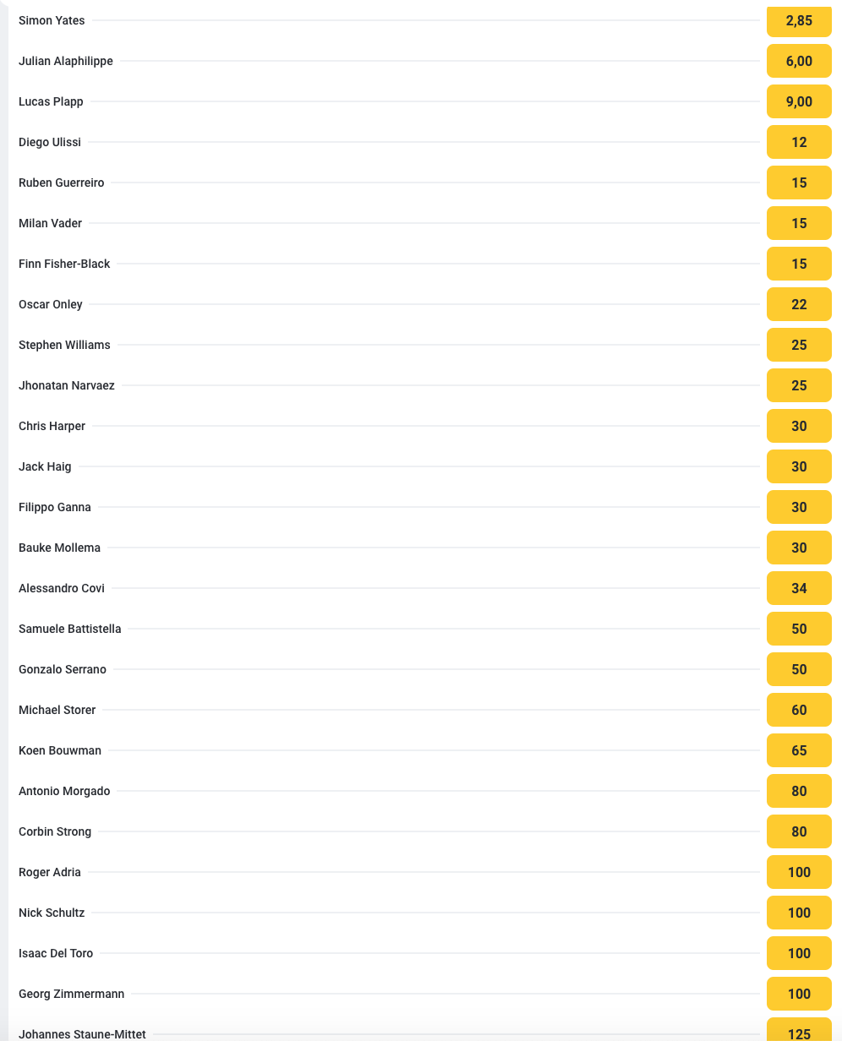Choose Jack Haig odds button
Viewport: 842px width, 1041px height.
[x=799, y=466]
